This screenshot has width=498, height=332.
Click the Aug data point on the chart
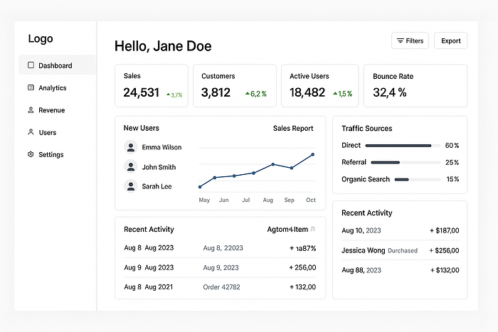pyautogui.click(x=272, y=164)
